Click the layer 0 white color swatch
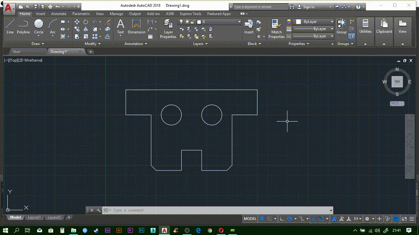This screenshot has width=419, height=235. [199, 22]
